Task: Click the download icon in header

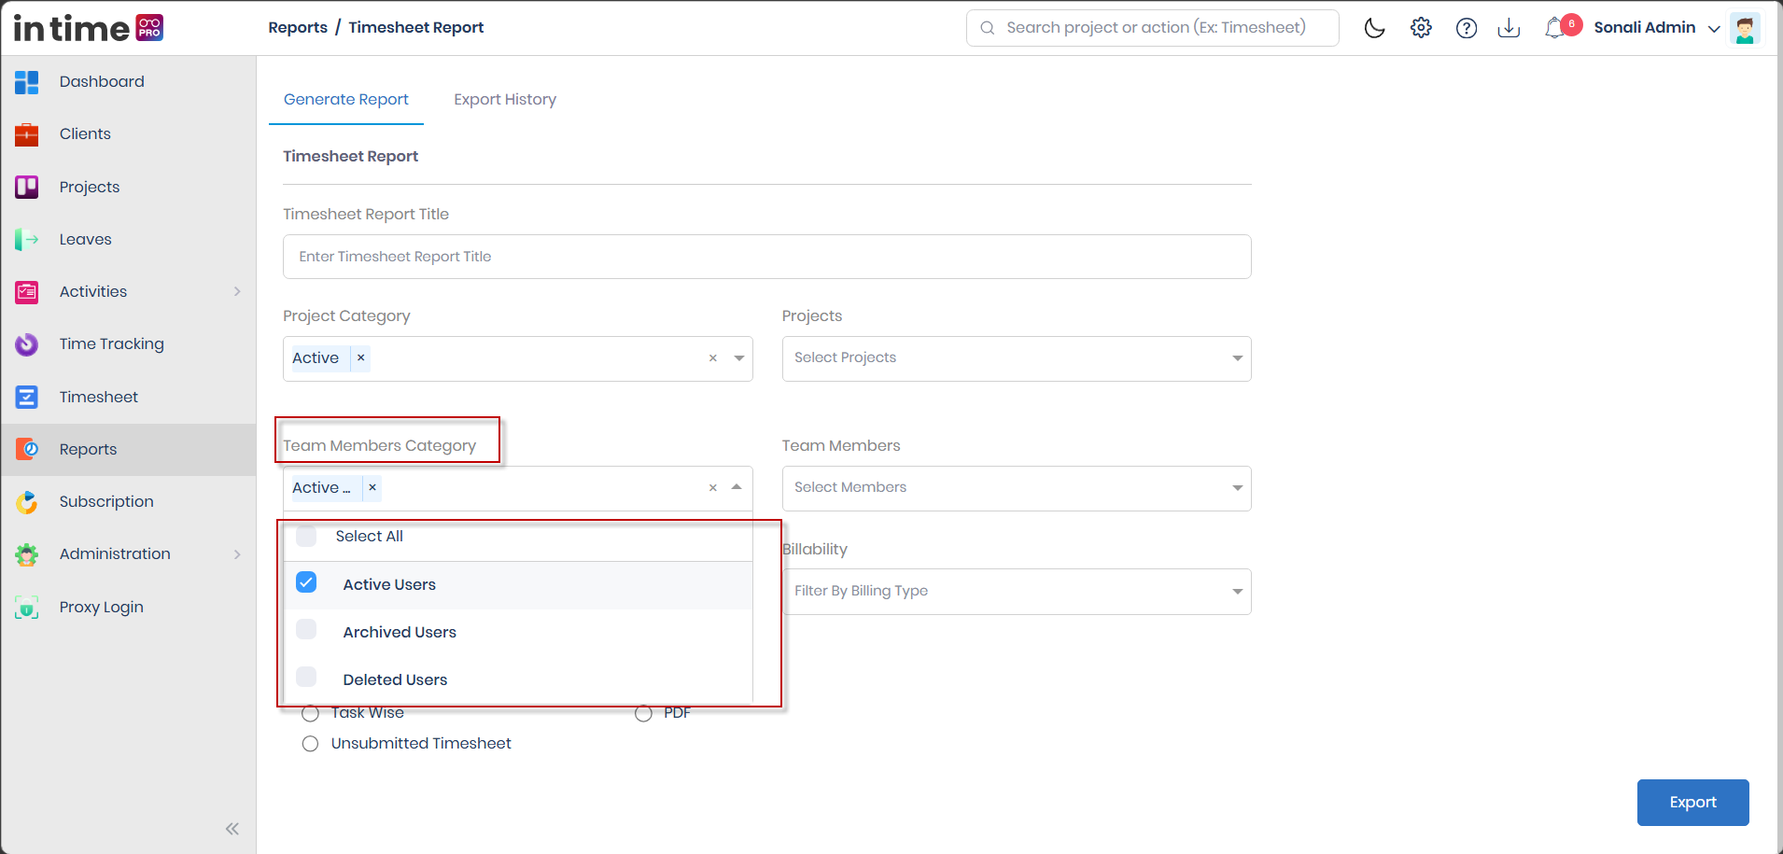Action: click(x=1509, y=28)
